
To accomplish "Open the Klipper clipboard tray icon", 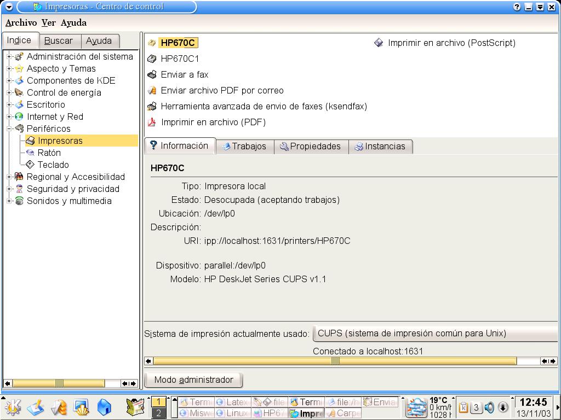I will [x=463, y=407].
